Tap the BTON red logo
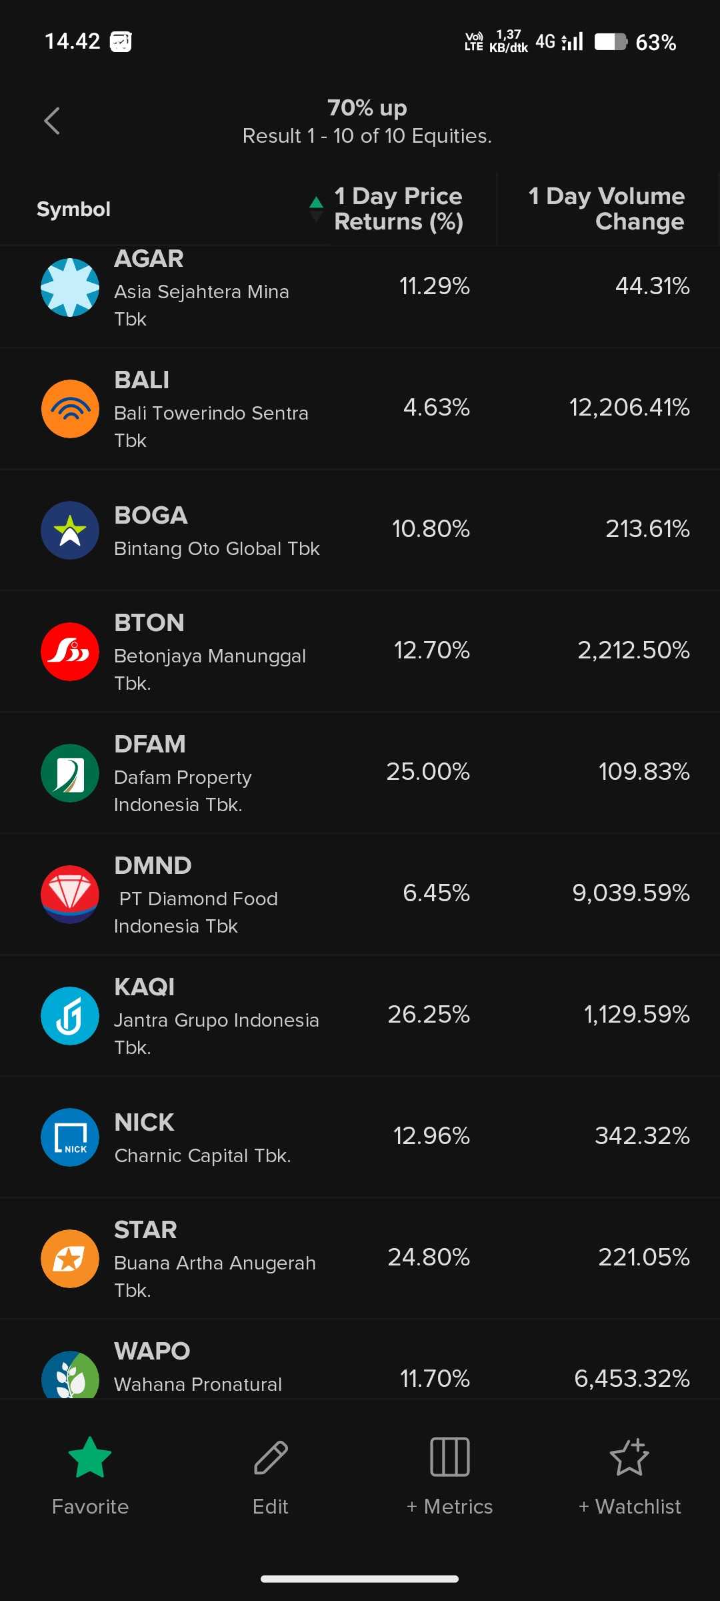 [70, 652]
